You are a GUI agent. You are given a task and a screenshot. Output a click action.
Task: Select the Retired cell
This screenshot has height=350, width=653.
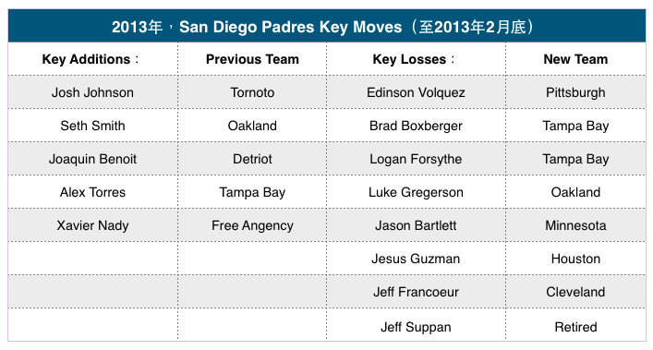575,327
